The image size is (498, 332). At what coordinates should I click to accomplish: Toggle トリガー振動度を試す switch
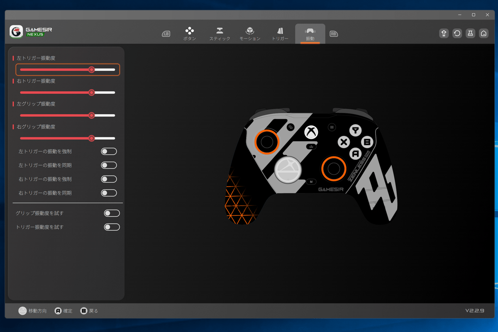point(112,227)
